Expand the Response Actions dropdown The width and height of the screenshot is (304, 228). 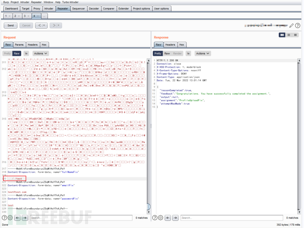[x=203, y=53]
